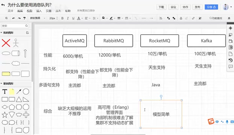
Task: Open the 文件 menu
Action: (11, 11)
